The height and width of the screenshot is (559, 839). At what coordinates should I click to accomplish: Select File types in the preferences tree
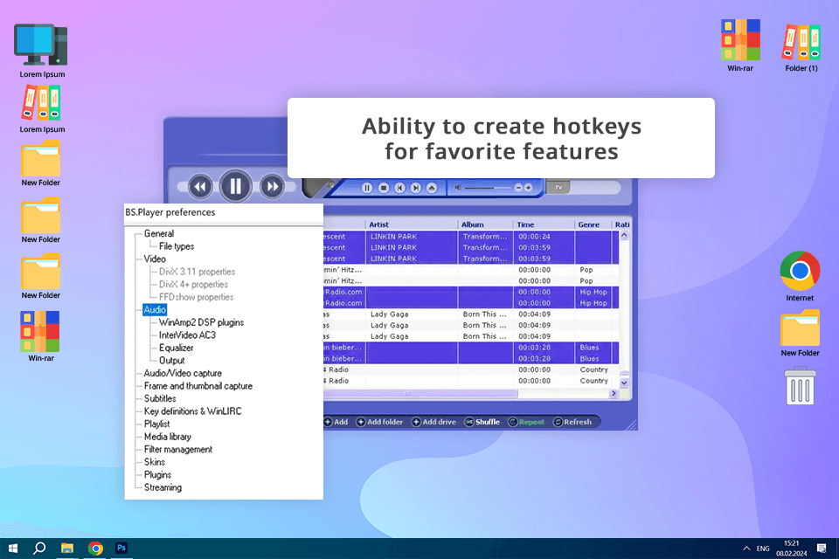(177, 246)
